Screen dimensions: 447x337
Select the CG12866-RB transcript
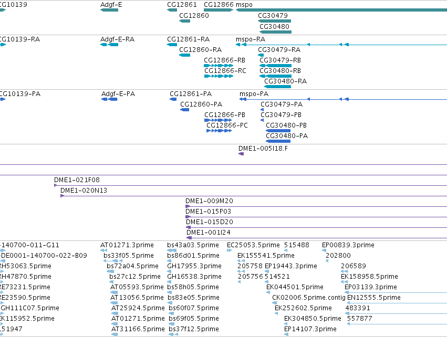click(x=219, y=66)
